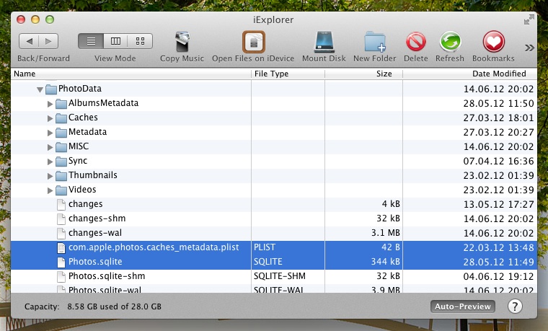The width and height of the screenshot is (548, 331).
Task: Click the yellow minimize window button
Action: (35, 19)
